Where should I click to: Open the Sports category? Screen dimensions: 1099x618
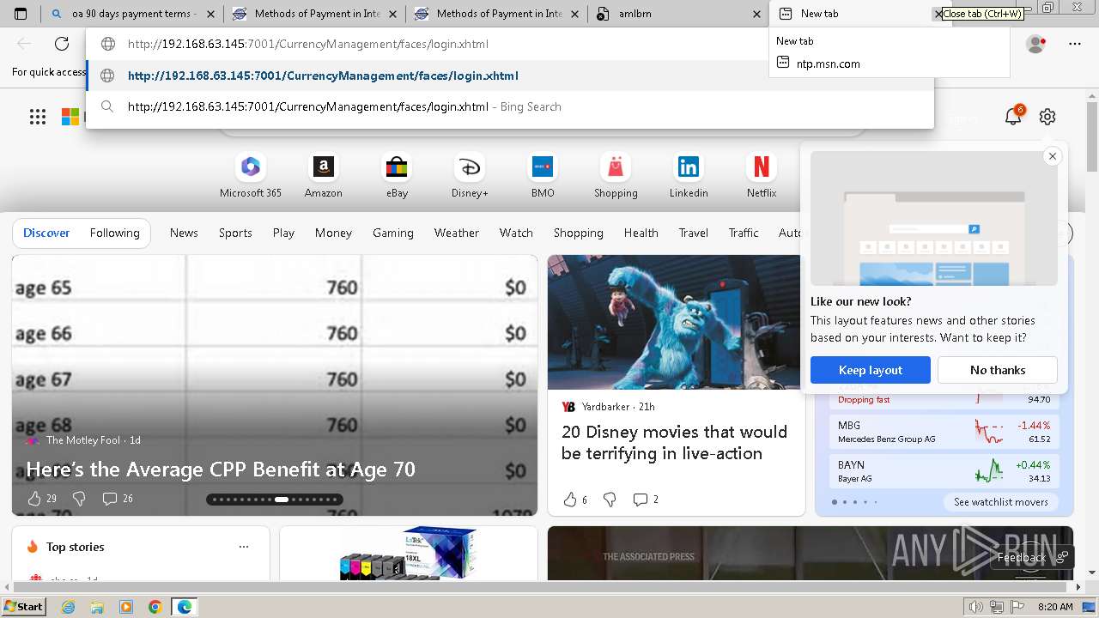pos(235,233)
